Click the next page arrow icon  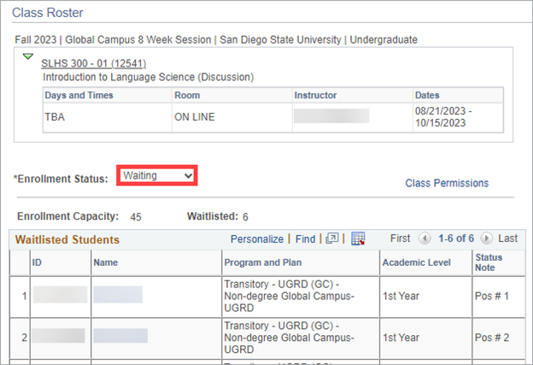tap(486, 238)
